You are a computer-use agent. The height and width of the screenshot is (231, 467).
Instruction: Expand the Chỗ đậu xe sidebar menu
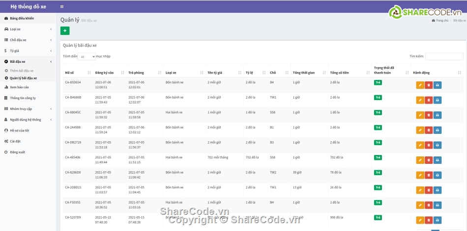click(x=28, y=40)
